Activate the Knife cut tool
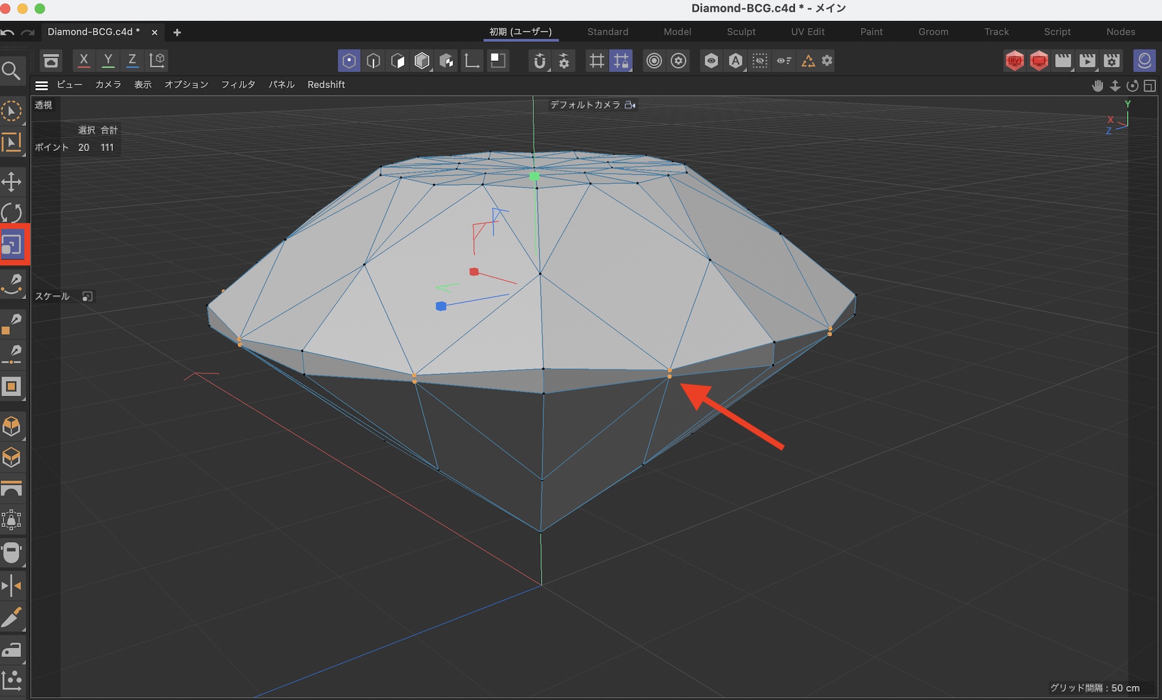The image size is (1162, 700). tap(12, 618)
